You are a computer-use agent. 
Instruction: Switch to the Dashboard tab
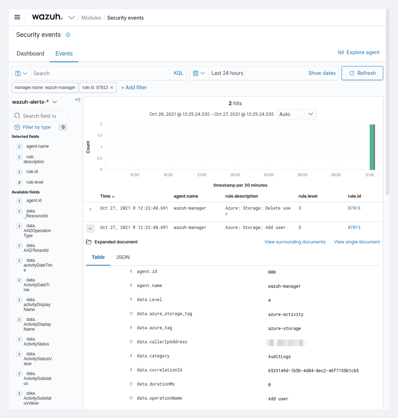click(30, 53)
